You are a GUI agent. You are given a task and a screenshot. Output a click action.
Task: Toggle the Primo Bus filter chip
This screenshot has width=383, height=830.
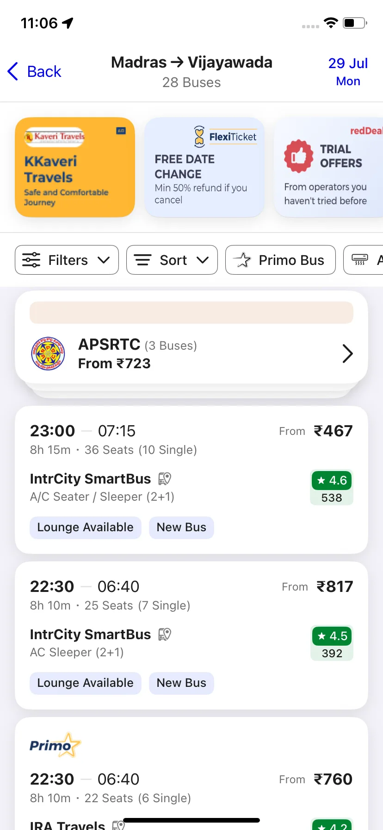pyautogui.click(x=280, y=260)
